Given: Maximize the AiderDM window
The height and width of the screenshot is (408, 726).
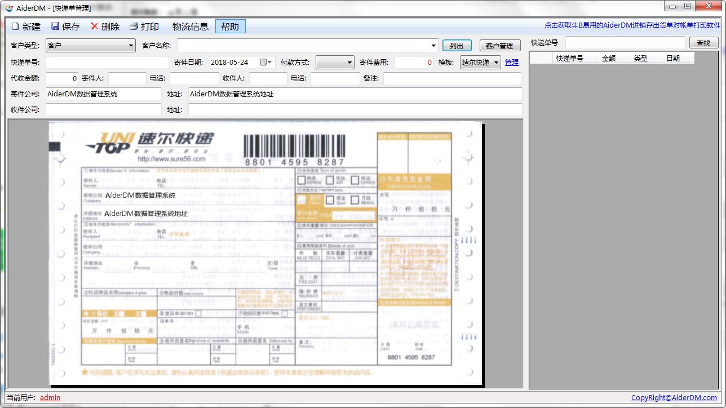Looking at the screenshot, I should pyautogui.click(x=687, y=6).
